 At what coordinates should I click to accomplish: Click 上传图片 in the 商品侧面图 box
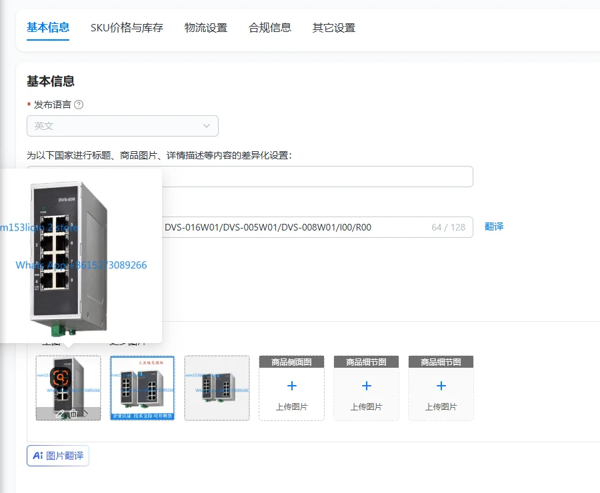[x=291, y=406]
